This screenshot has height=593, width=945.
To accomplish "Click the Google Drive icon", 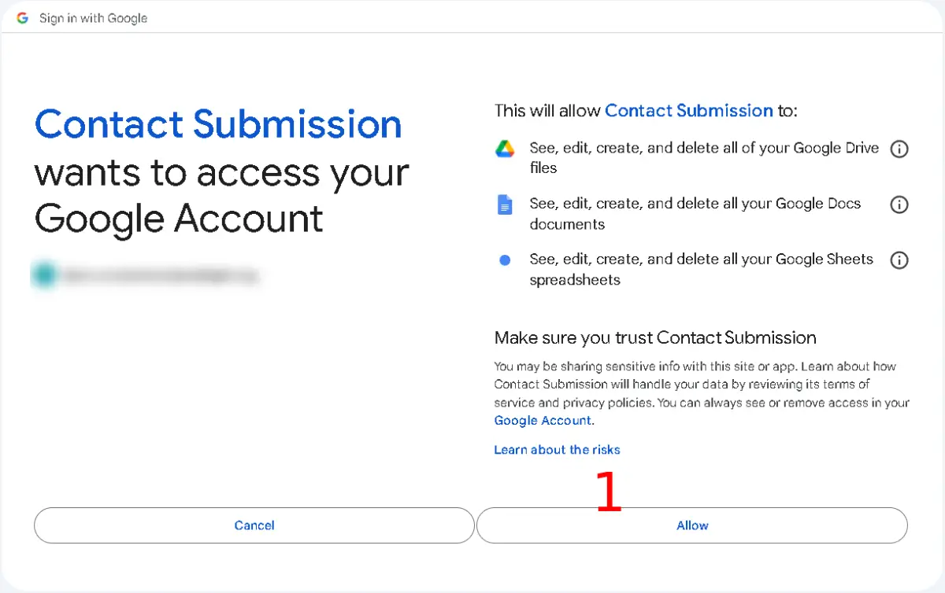I will click(505, 149).
